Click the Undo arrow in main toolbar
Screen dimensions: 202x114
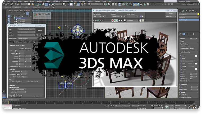4,4
